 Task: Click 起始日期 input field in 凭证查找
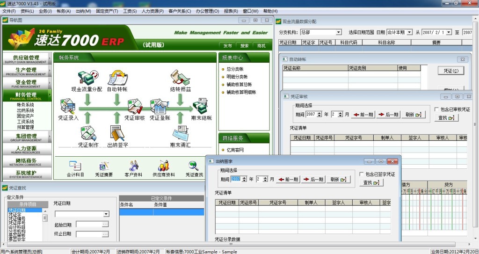pos(89,225)
